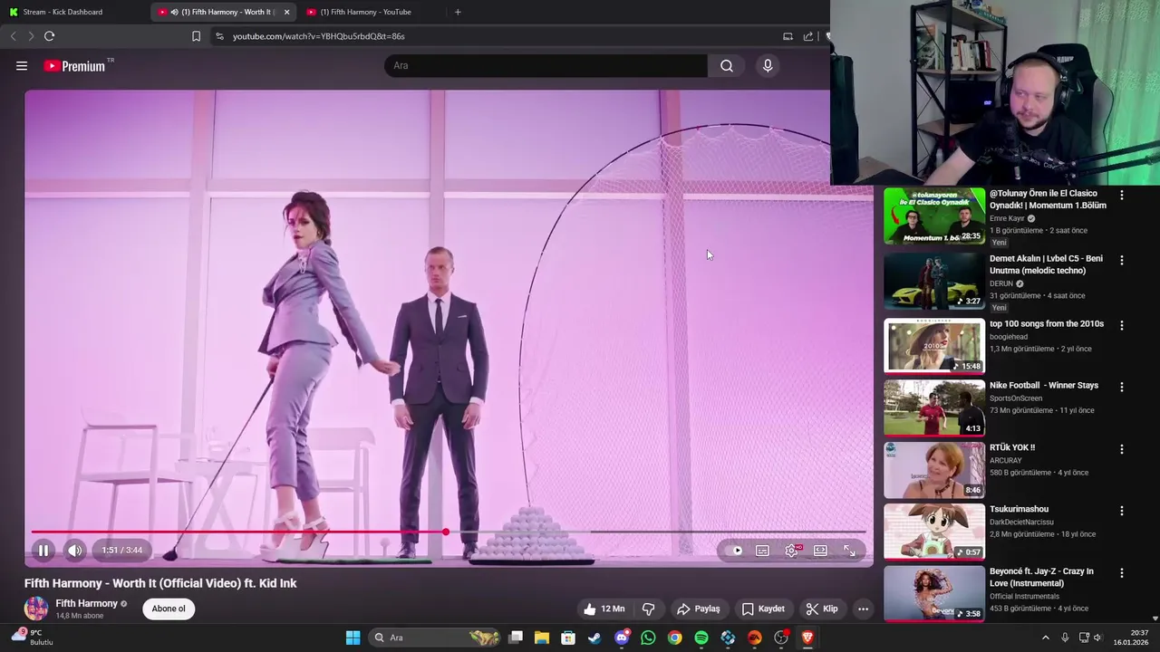Like the video (12 Mn thumbs up)
1160x652 pixels.
point(604,609)
